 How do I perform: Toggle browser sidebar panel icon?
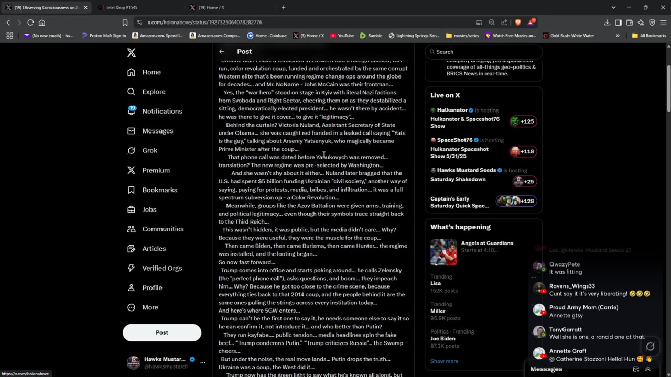(619, 23)
